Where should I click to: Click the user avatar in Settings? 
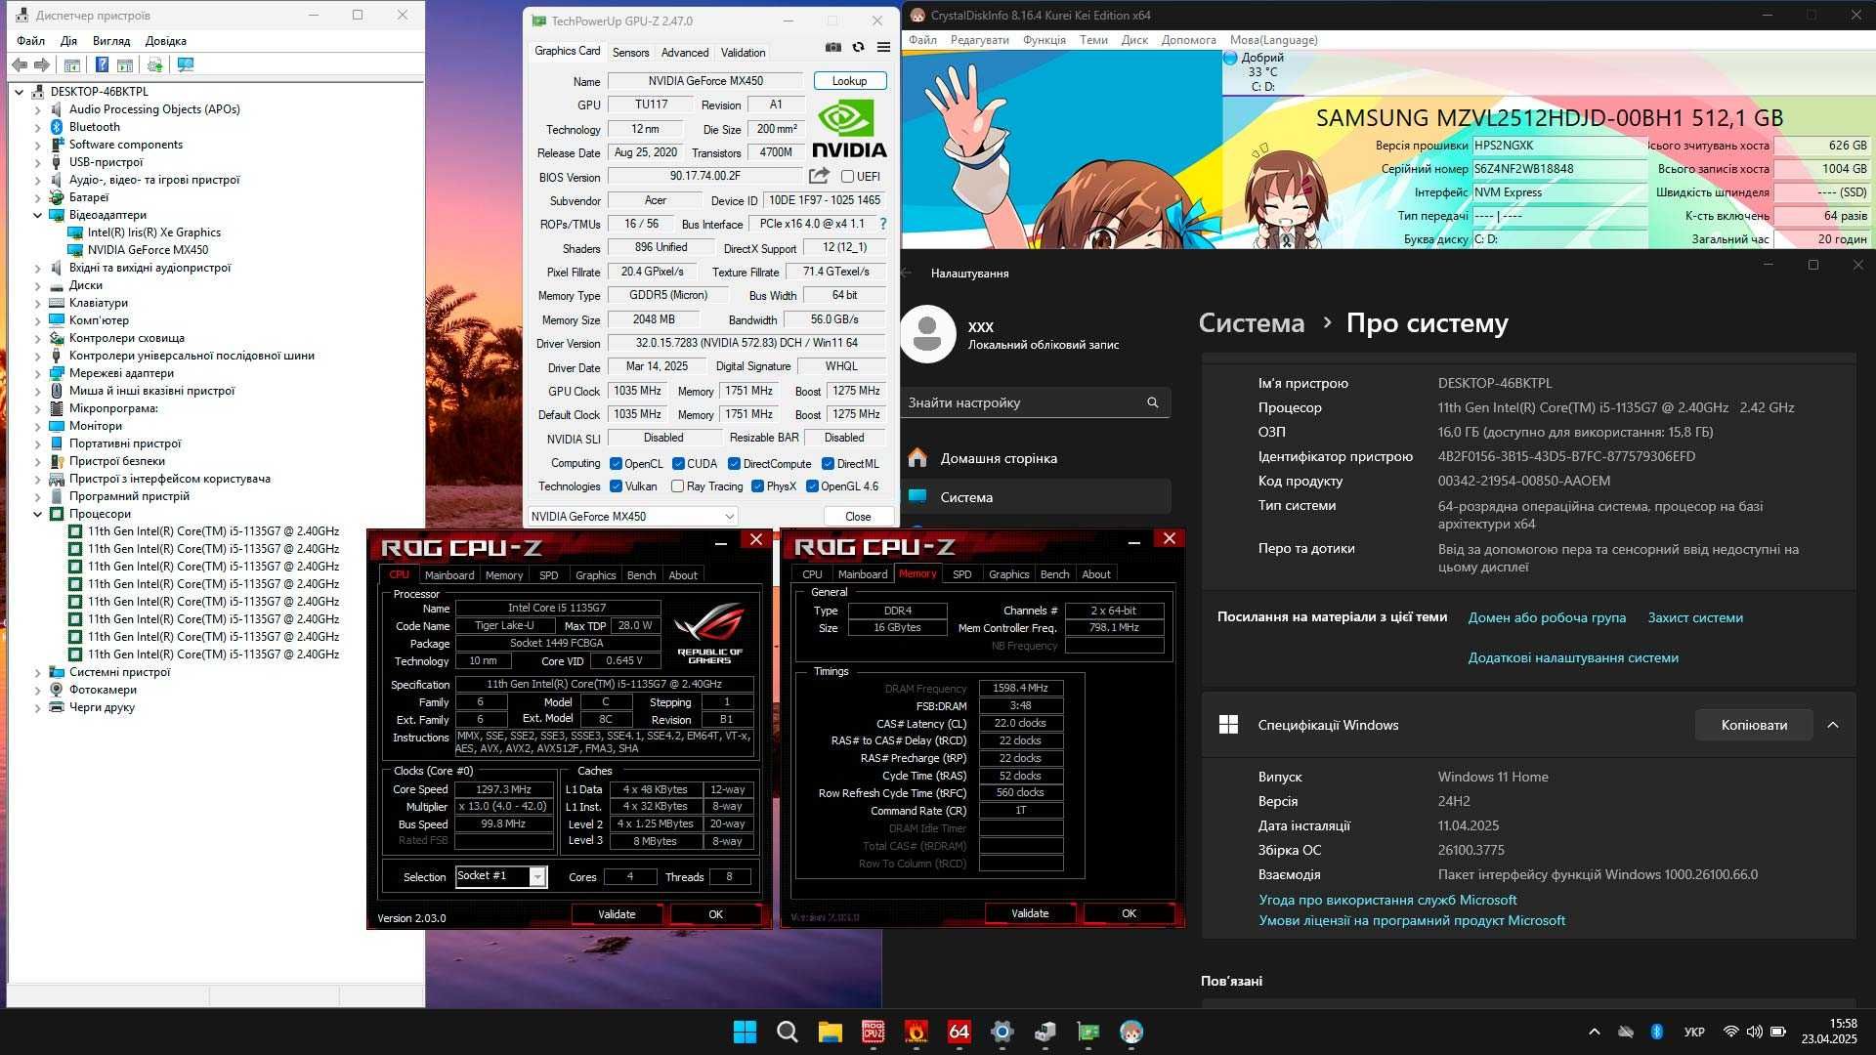coord(927,334)
